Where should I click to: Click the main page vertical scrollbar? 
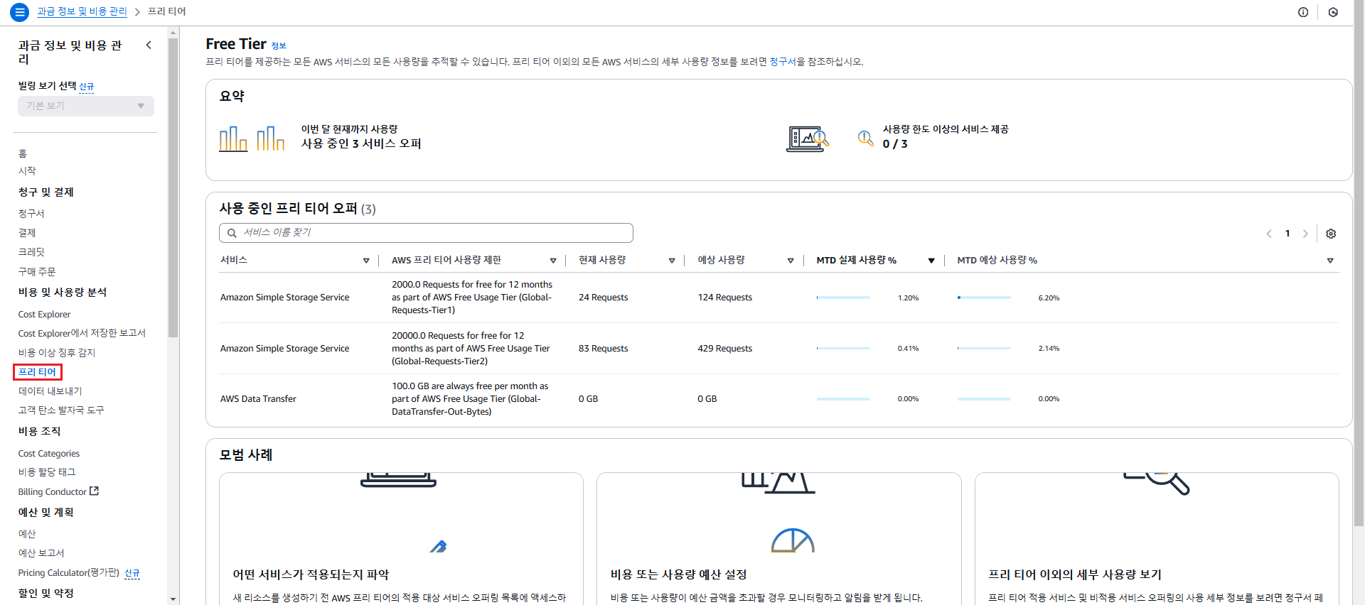1359,263
